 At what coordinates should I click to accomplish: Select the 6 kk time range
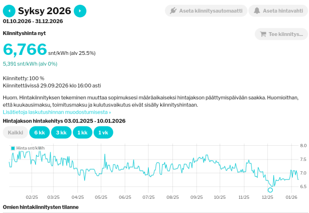pos(39,133)
